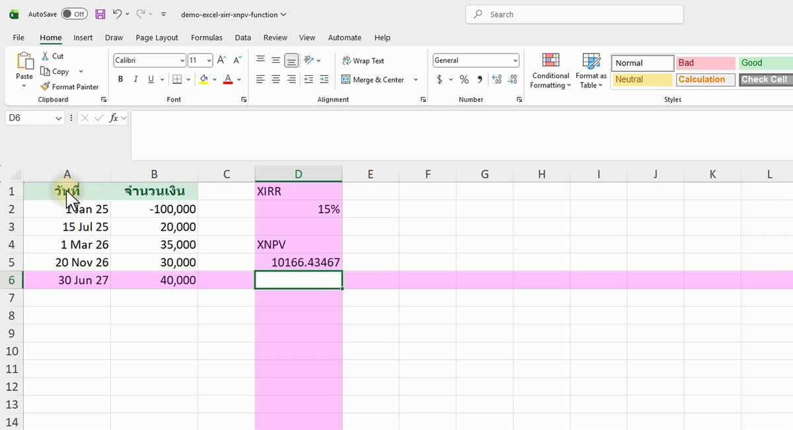Align text right
Viewport: 793px width, 430px height.
coord(291,79)
